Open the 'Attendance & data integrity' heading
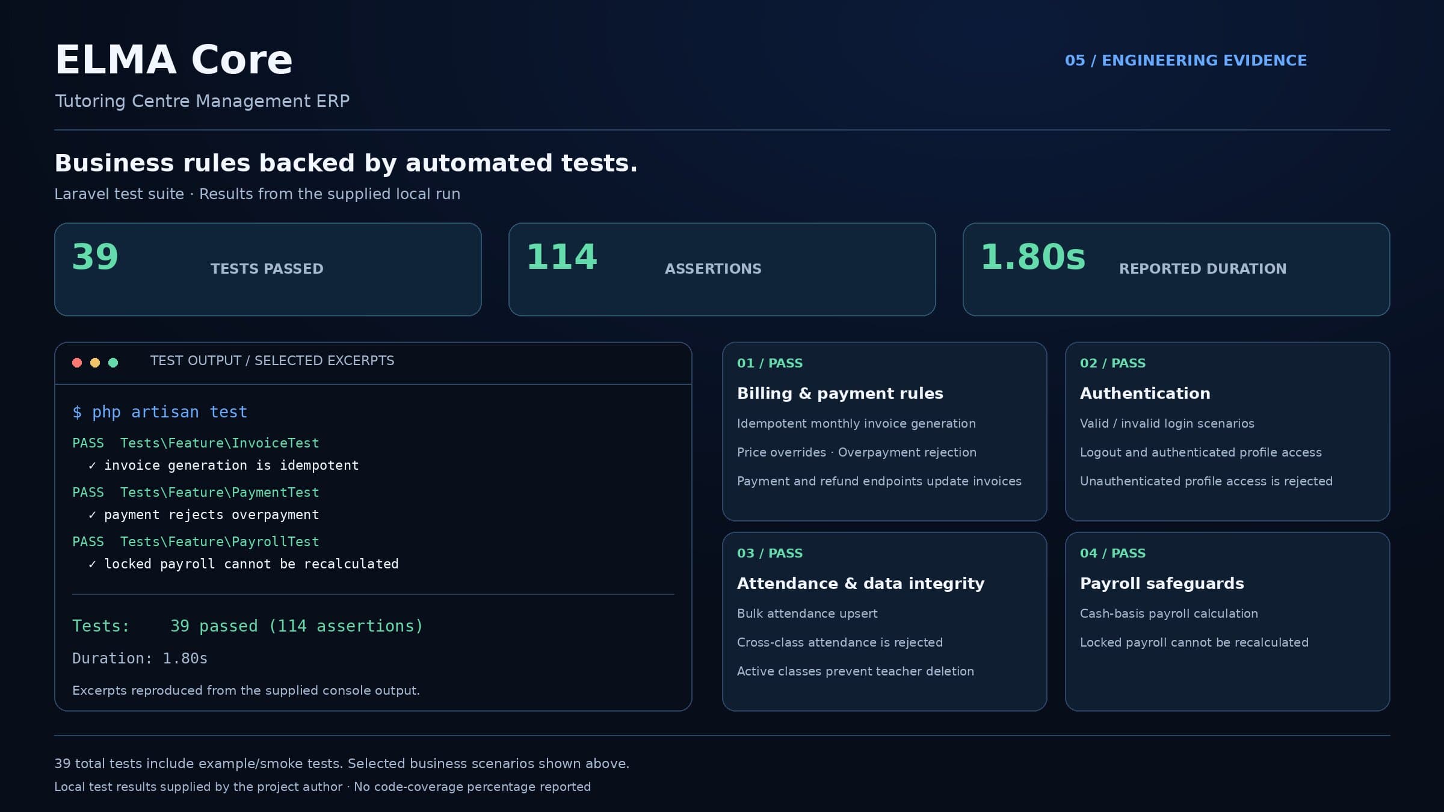Viewport: 1444px width, 812px height. pos(861,583)
